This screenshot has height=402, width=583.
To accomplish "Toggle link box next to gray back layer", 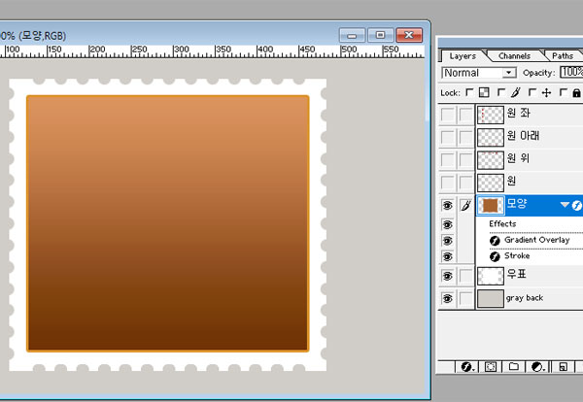I will (465, 298).
